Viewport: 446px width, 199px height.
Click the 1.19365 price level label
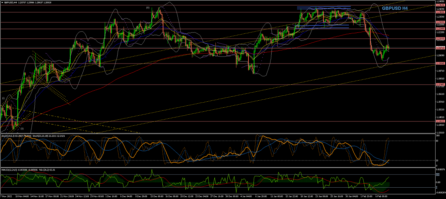tap(441, 63)
